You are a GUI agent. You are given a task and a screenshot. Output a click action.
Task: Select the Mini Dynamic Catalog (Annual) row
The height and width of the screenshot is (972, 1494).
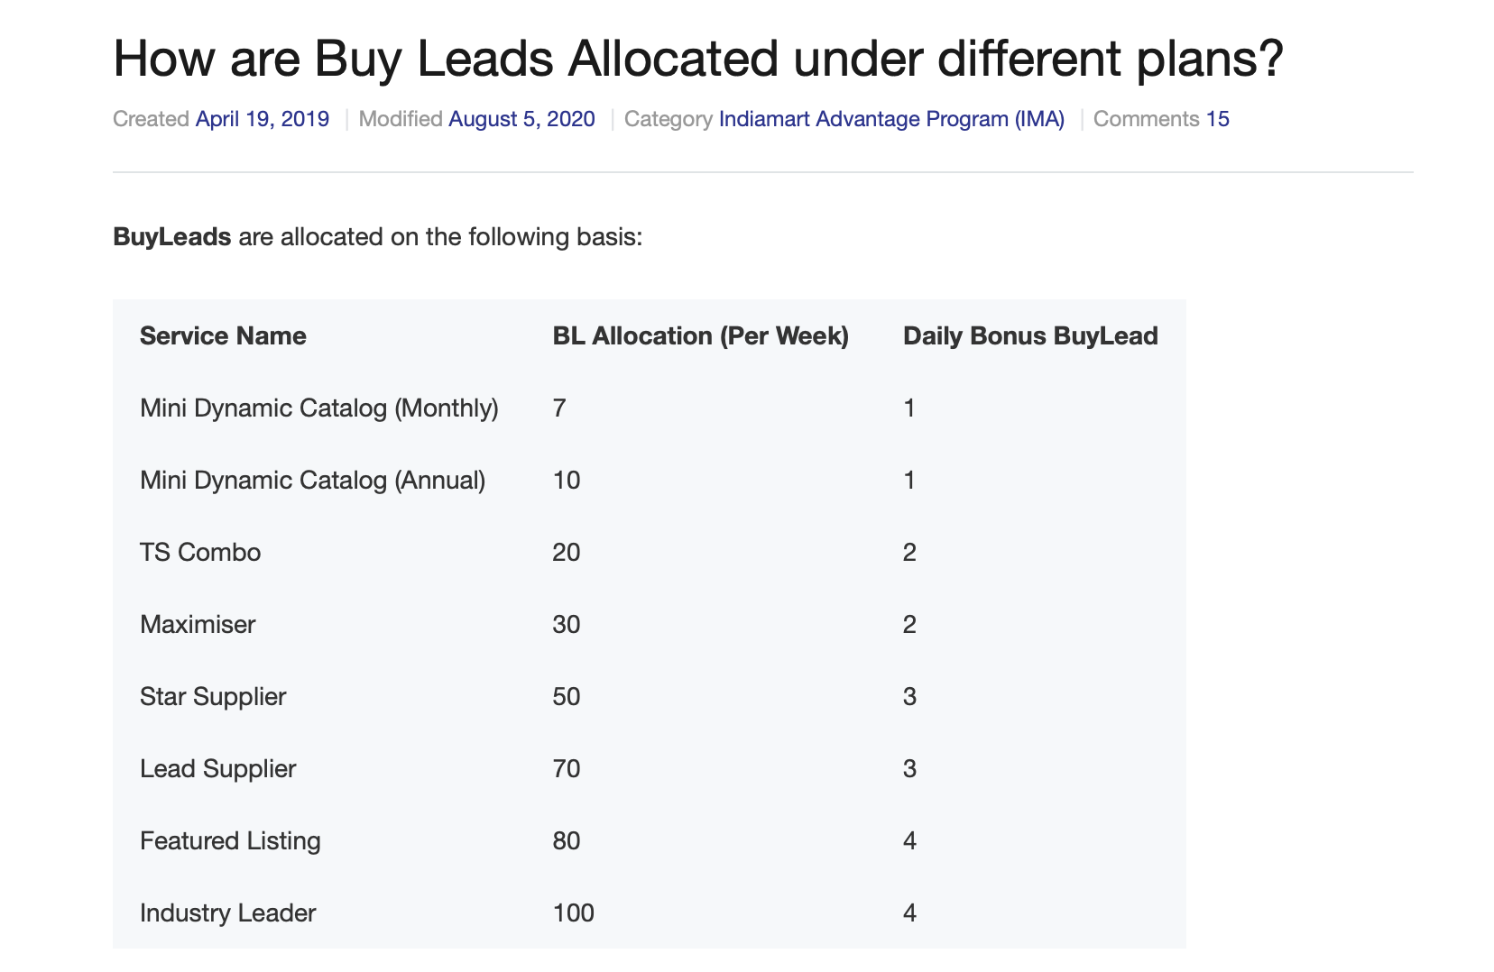[650, 480]
